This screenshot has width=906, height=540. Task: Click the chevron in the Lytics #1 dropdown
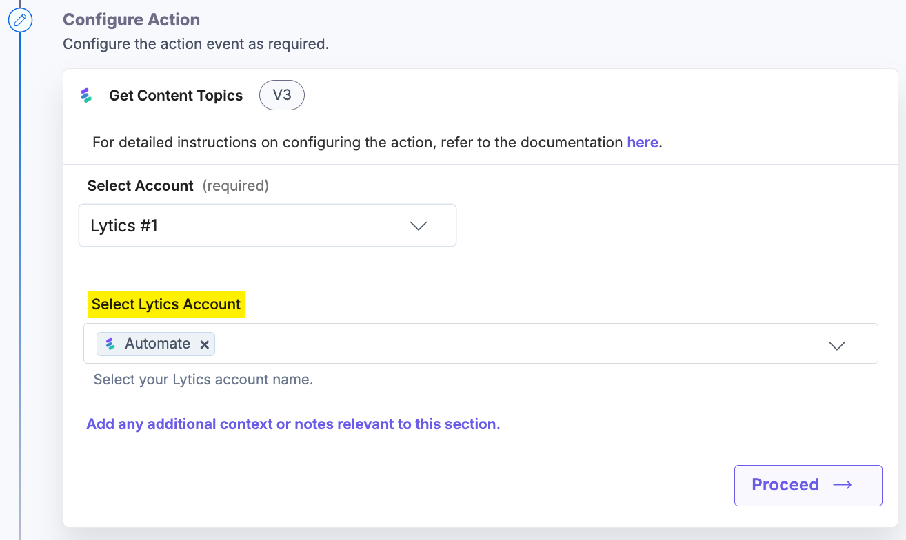click(x=419, y=226)
